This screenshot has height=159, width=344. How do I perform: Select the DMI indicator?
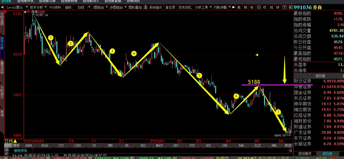click(x=110, y=145)
